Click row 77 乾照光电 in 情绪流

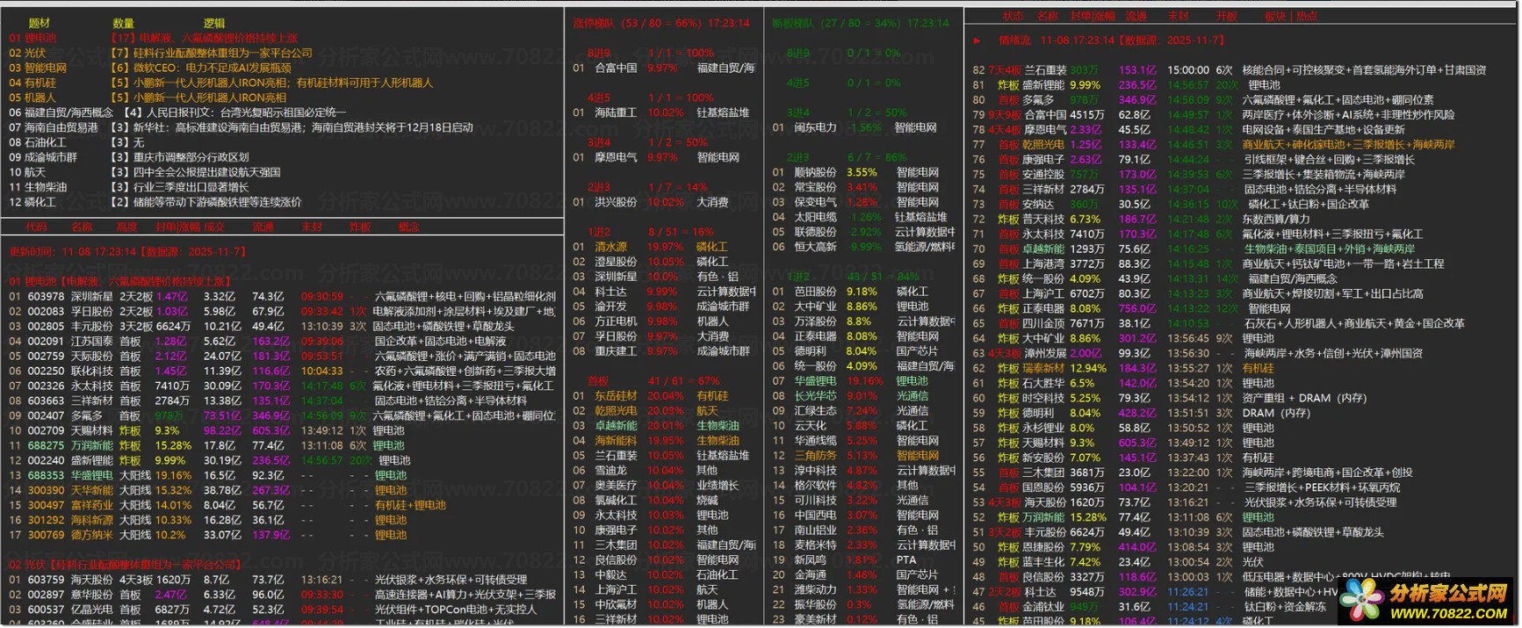point(1214,145)
